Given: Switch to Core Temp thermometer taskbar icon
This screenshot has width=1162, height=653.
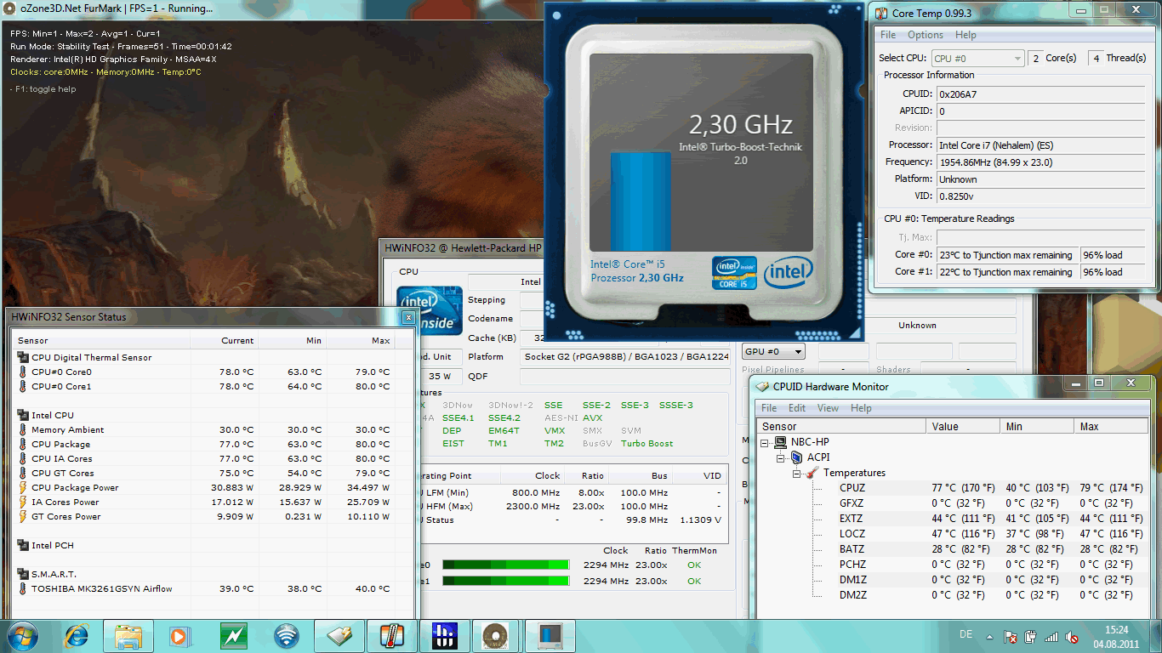Looking at the screenshot, I should coord(391,635).
